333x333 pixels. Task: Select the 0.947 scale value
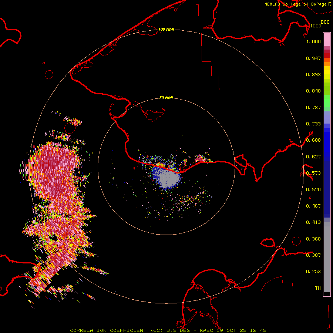(x=313, y=58)
